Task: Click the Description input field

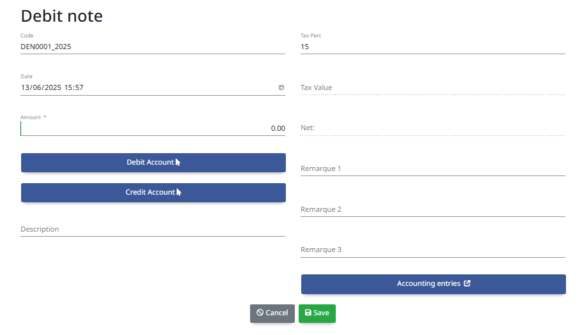Action: [x=153, y=229]
